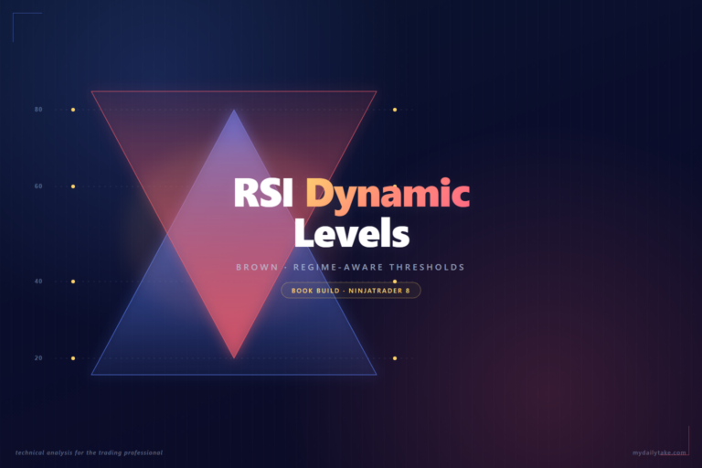This screenshot has width=702, height=468.
Task: Click the "20" axis label
Action: pos(38,357)
